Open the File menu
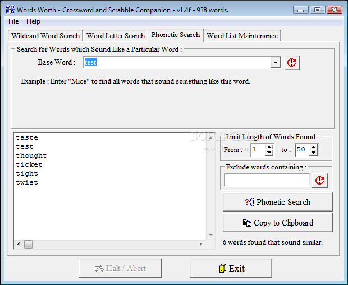Viewport: 348px width, 285px height. pyautogui.click(x=13, y=21)
